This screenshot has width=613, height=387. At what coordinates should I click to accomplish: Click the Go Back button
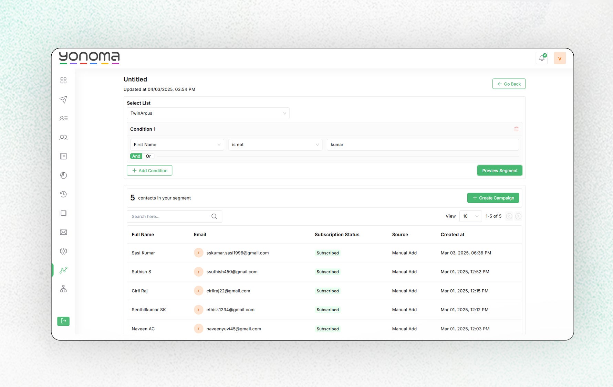(x=509, y=84)
